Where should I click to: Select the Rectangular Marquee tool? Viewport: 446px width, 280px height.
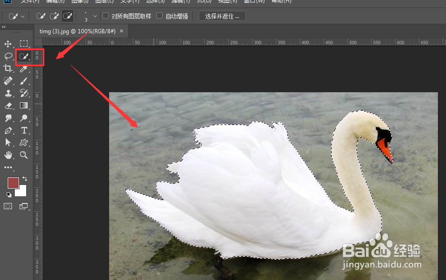(24, 43)
